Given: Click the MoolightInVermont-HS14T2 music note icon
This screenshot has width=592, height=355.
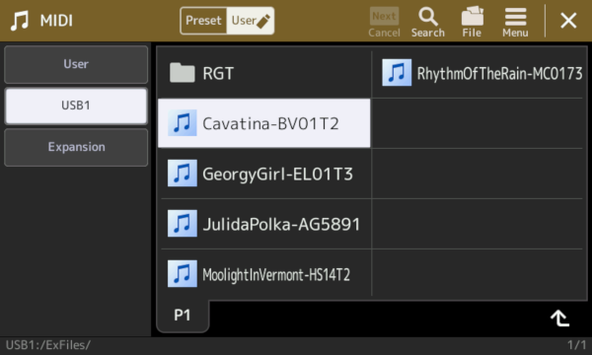Looking at the screenshot, I should pyautogui.click(x=182, y=273).
